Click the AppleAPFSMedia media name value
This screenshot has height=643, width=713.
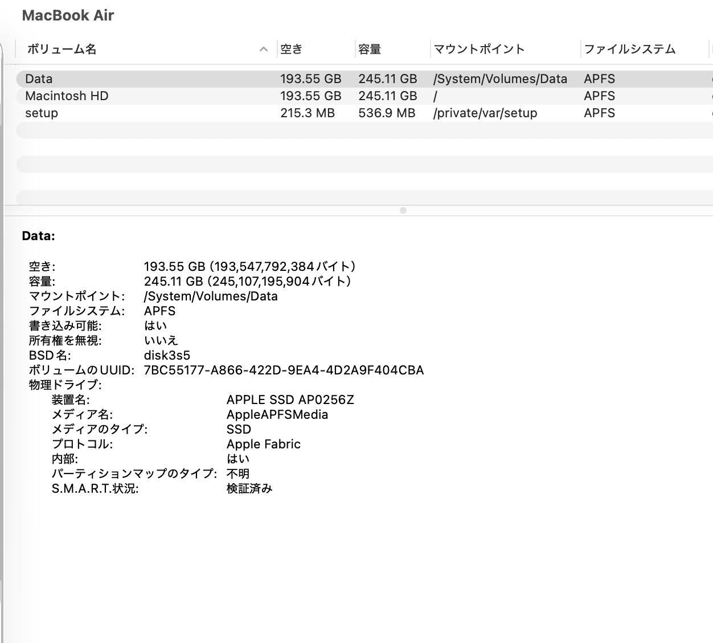(x=276, y=415)
